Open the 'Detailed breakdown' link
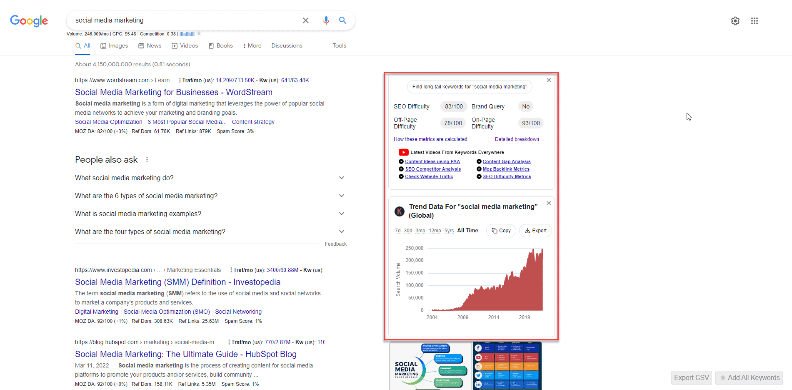 pyautogui.click(x=517, y=139)
